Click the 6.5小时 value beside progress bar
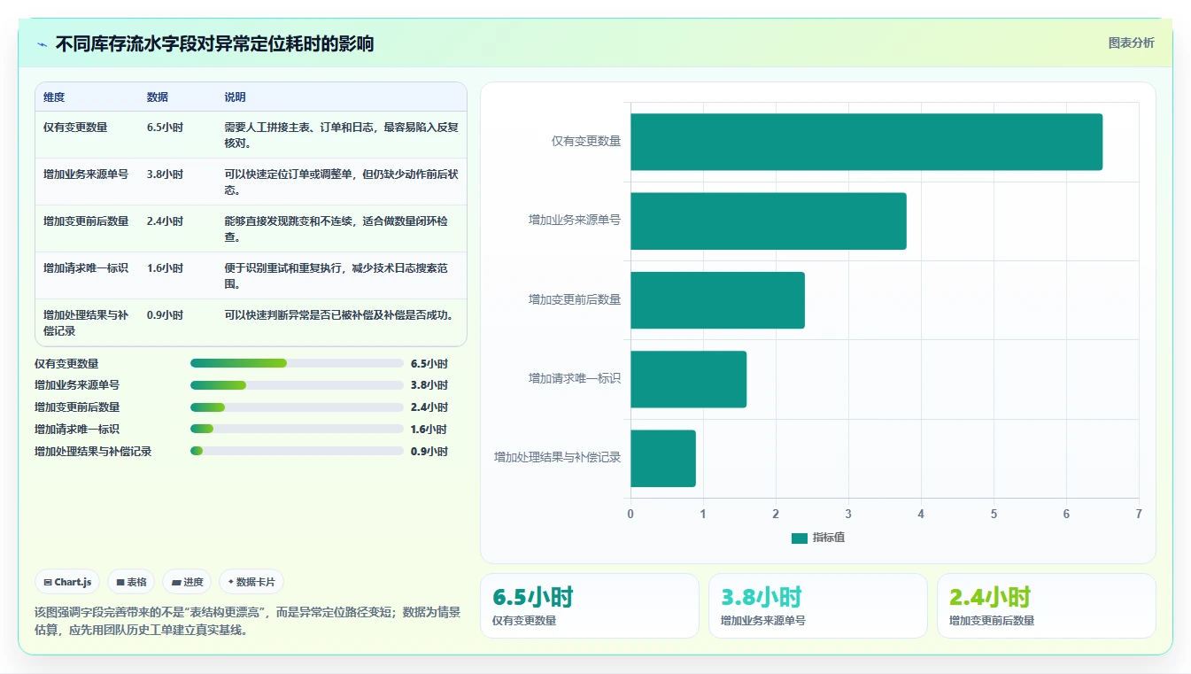Screen dimensions: 1191x674 [429, 363]
